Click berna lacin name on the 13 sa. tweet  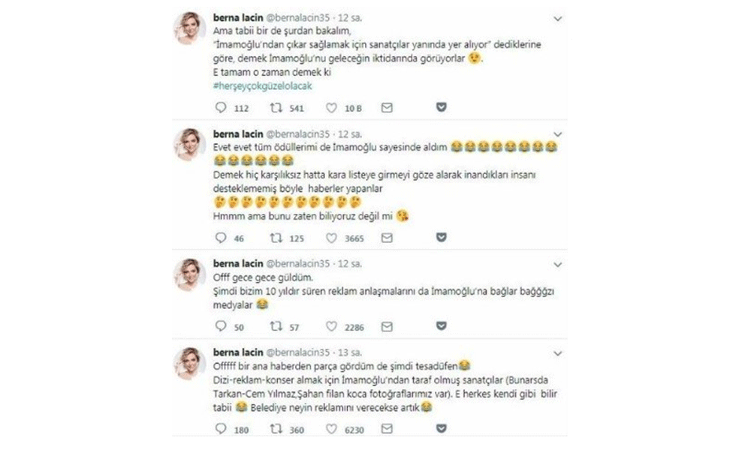(x=238, y=352)
